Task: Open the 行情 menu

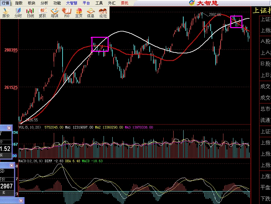Action: (x=6, y=3)
